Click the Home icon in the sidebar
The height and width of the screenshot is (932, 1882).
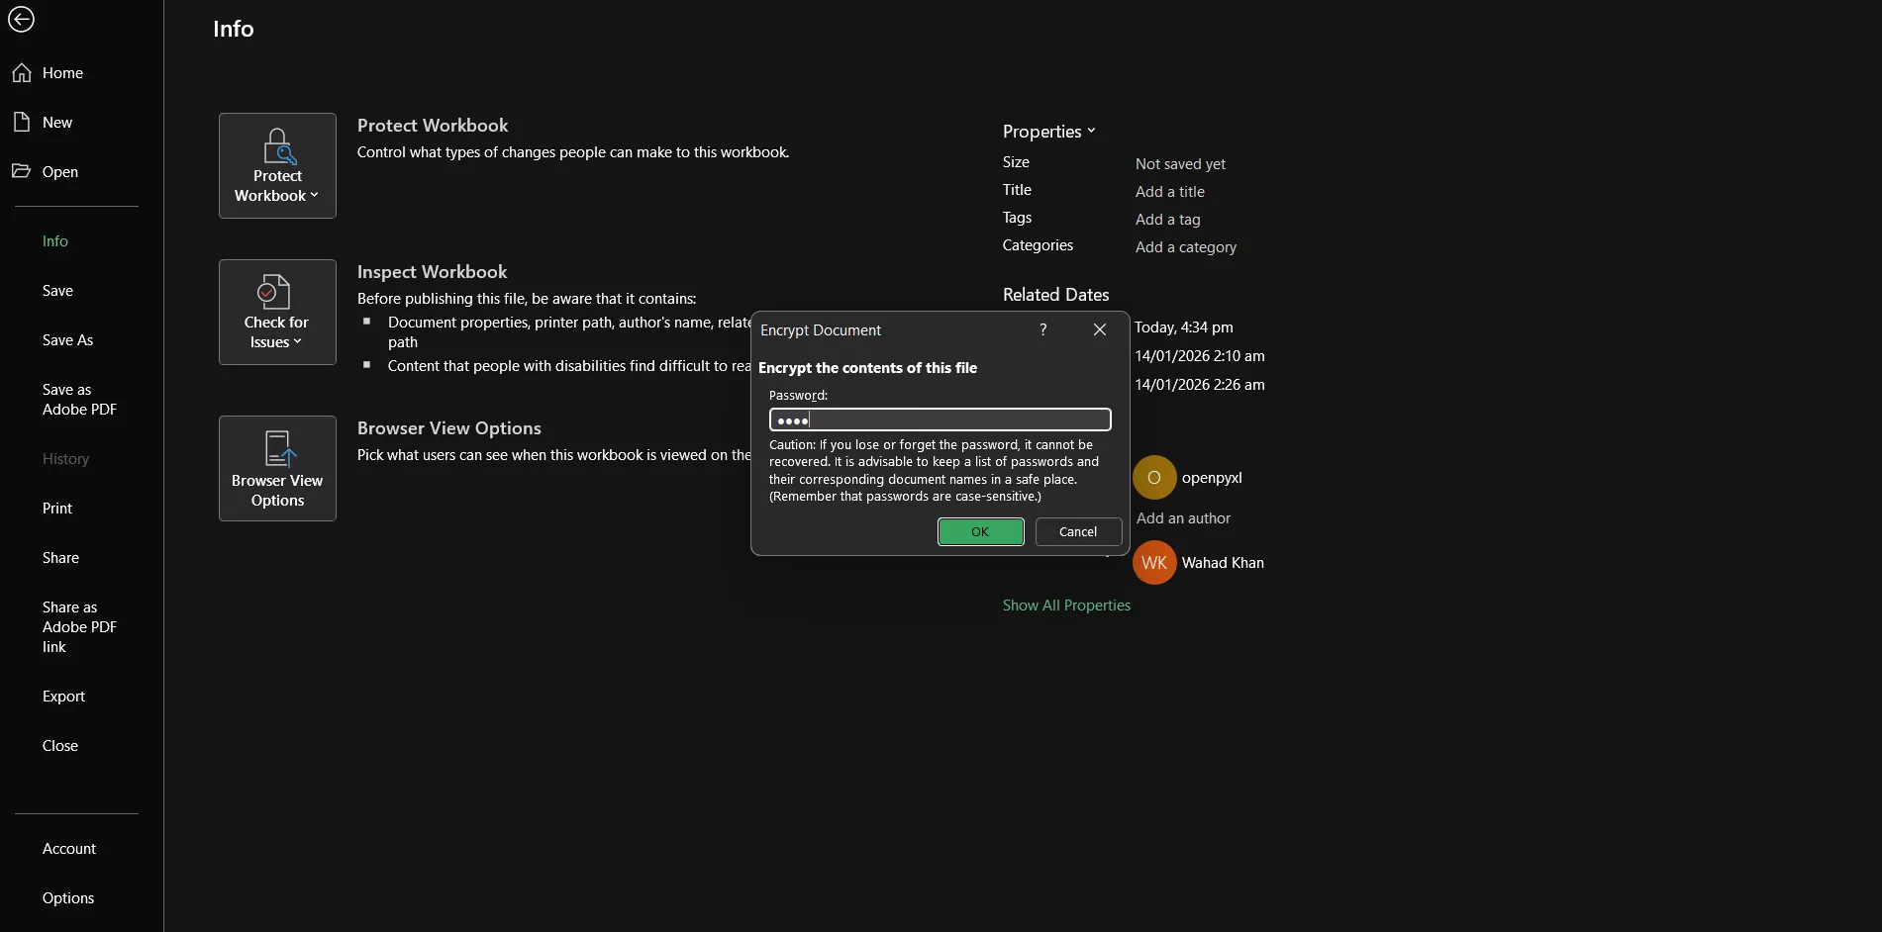(x=21, y=71)
